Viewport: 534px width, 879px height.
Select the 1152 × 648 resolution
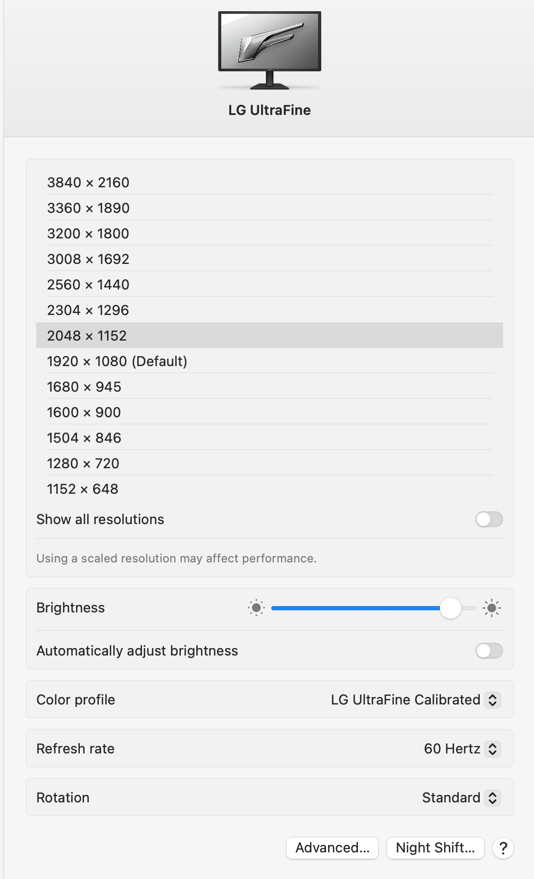point(83,489)
